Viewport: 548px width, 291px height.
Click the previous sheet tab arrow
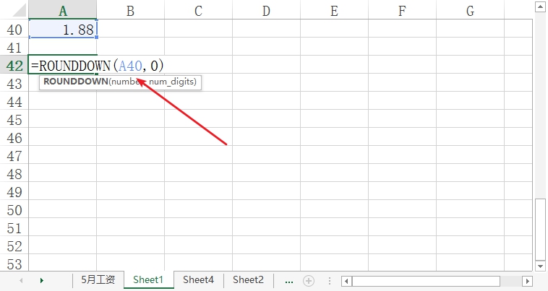pos(21,280)
